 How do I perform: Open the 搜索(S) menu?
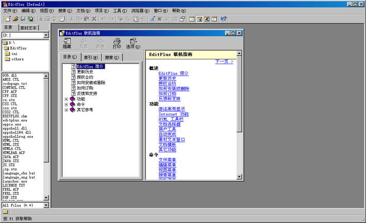click(x=65, y=11)
